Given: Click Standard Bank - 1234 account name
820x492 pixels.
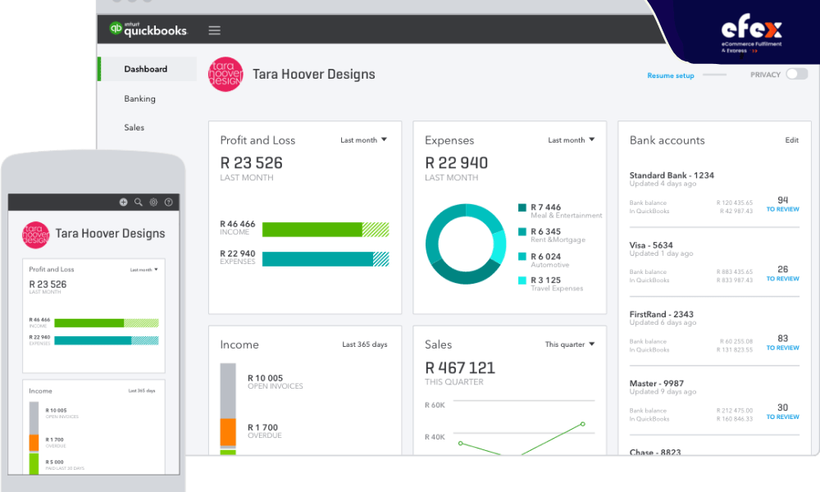Looking at the screenshot, I should point(672,175).
